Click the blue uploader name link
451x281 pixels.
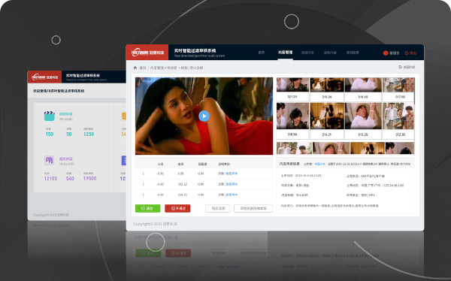(319, 164)
